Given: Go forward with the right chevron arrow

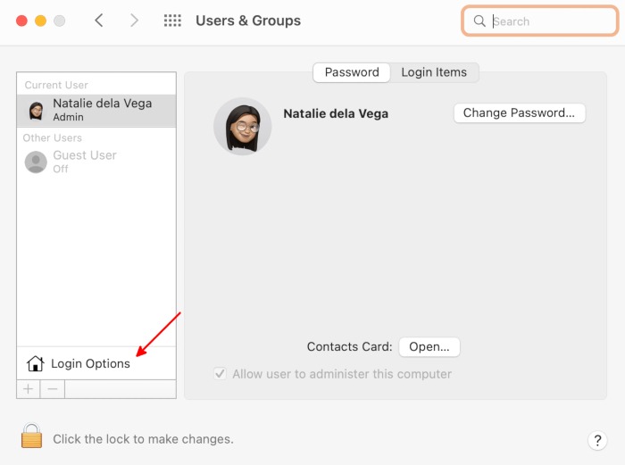Looking at the screenshot, I should click(134, 21).
